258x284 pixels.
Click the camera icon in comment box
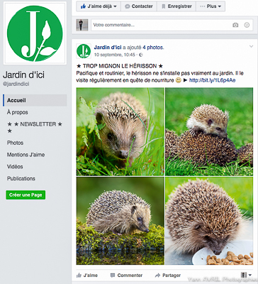[x=235, y=25]
